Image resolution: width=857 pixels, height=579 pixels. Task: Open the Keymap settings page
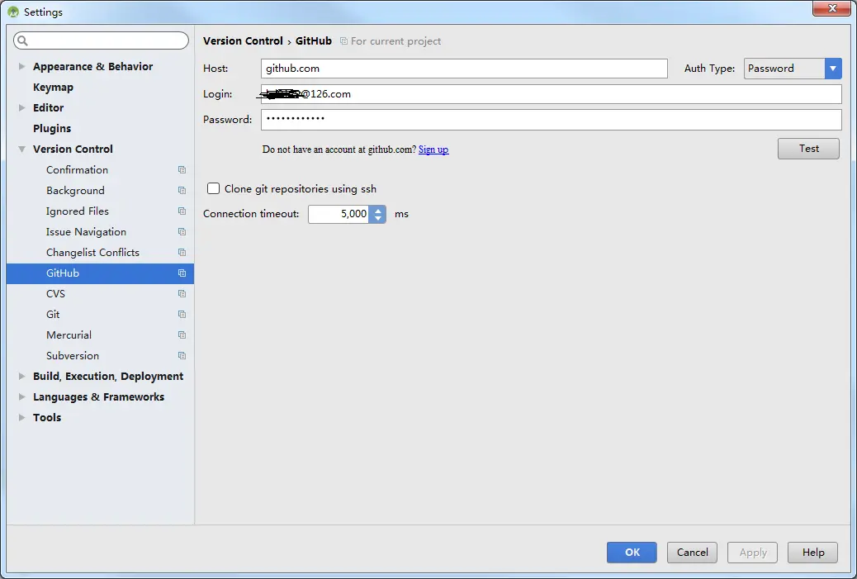[x=53, y=88]
